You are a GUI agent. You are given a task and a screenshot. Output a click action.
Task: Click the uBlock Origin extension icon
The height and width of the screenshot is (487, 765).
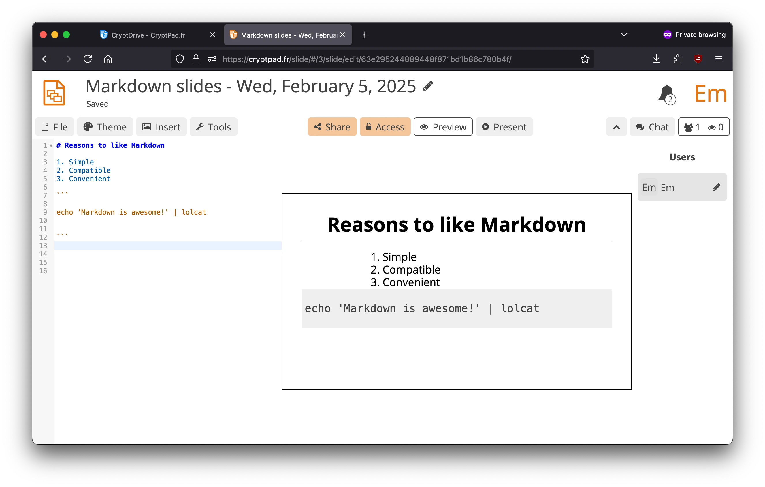coord(698,59)
